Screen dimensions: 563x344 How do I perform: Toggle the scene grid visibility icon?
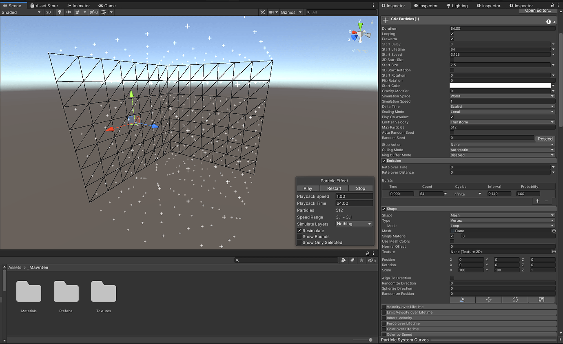(x=104, y=12)
